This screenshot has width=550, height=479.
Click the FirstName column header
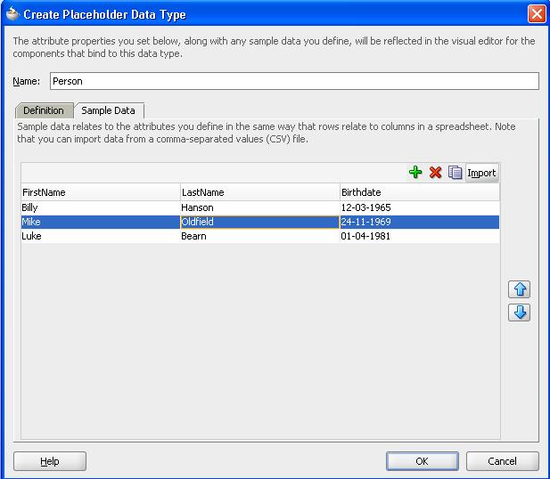tap(100, 192)
